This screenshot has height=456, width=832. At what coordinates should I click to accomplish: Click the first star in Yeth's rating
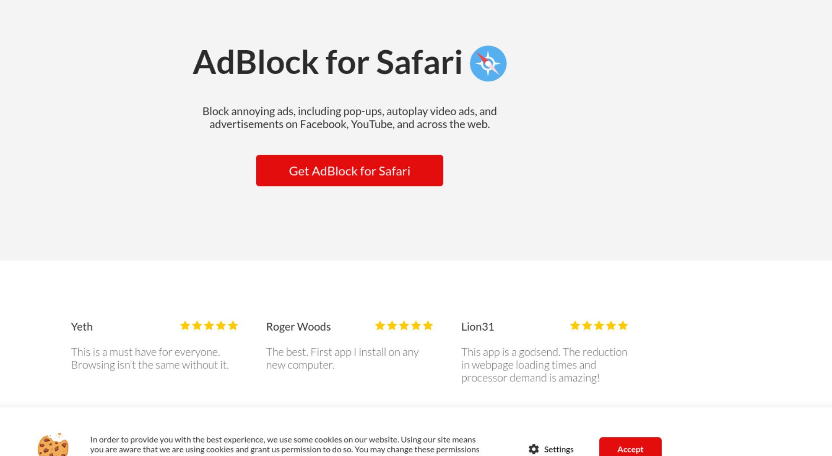pos(185,326)
